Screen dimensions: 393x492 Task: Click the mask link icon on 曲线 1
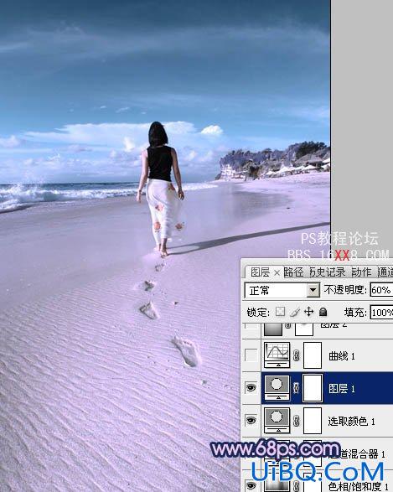coord(296,355)
